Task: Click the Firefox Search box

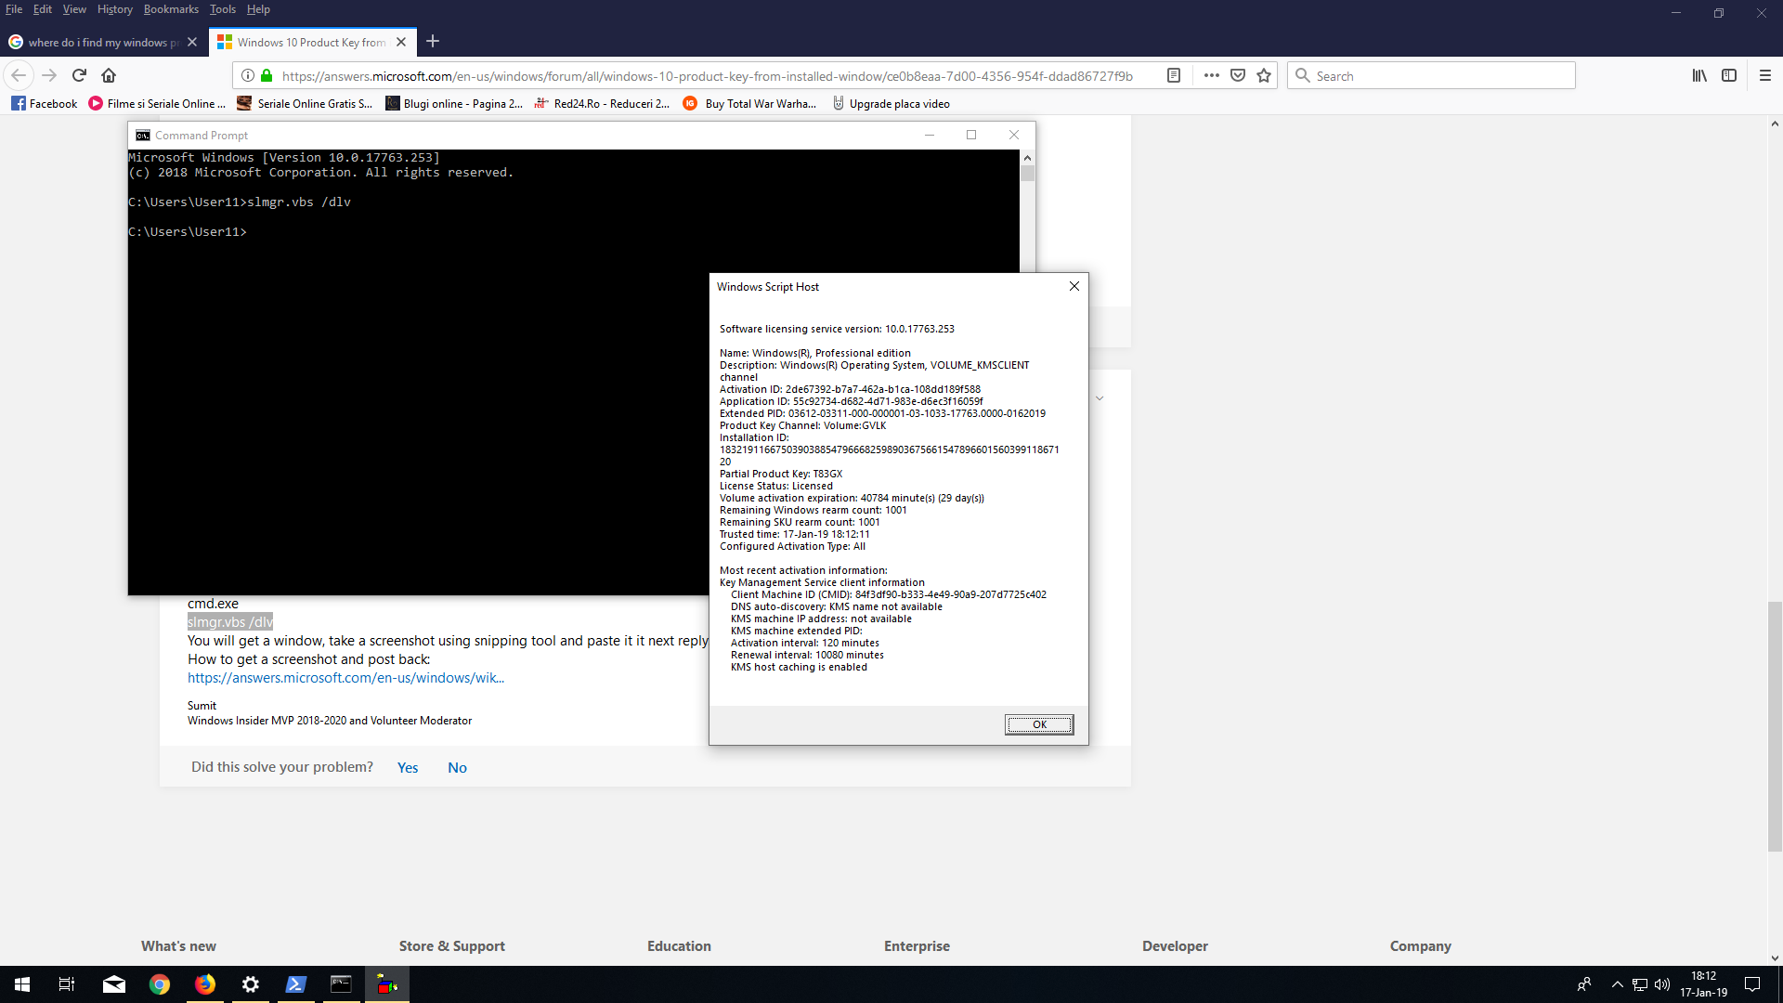Action: coord(1431,75)
